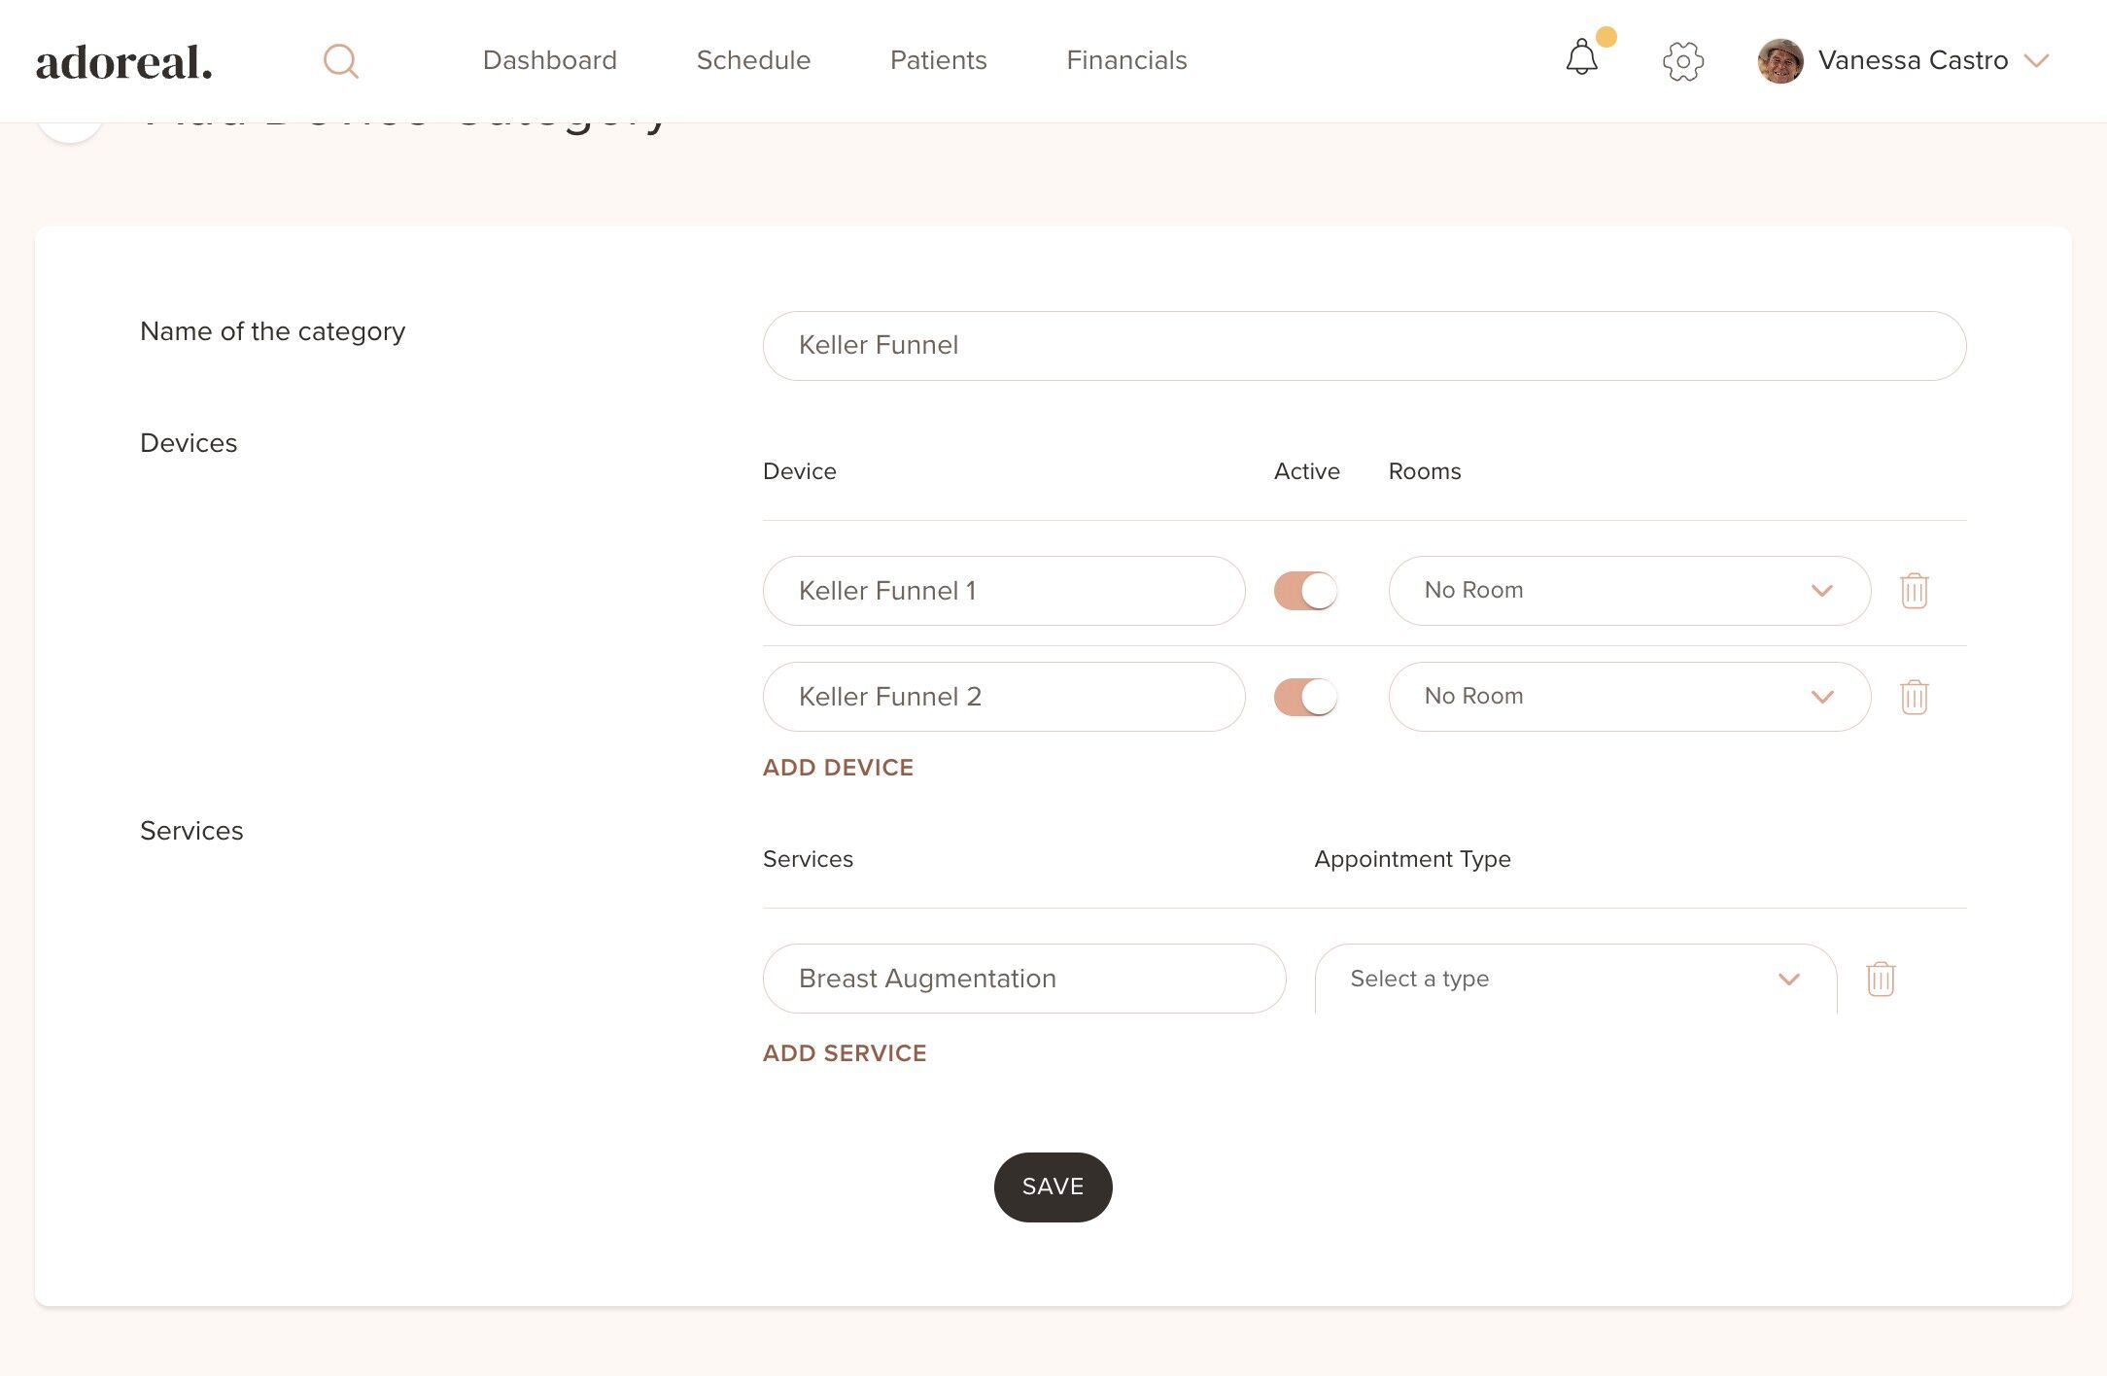Open the notifications bell

point(1581,58)
